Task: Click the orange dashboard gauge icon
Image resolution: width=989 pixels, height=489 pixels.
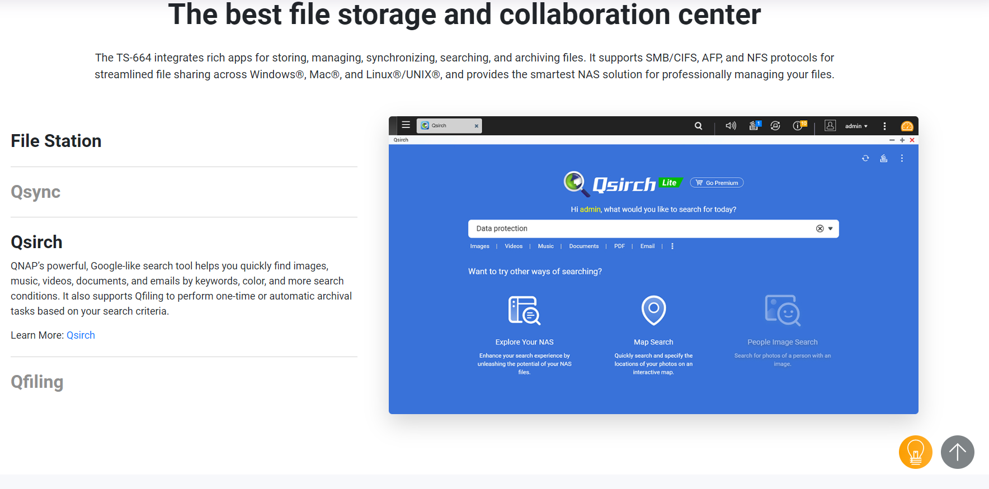Action: tap(907, 126)
